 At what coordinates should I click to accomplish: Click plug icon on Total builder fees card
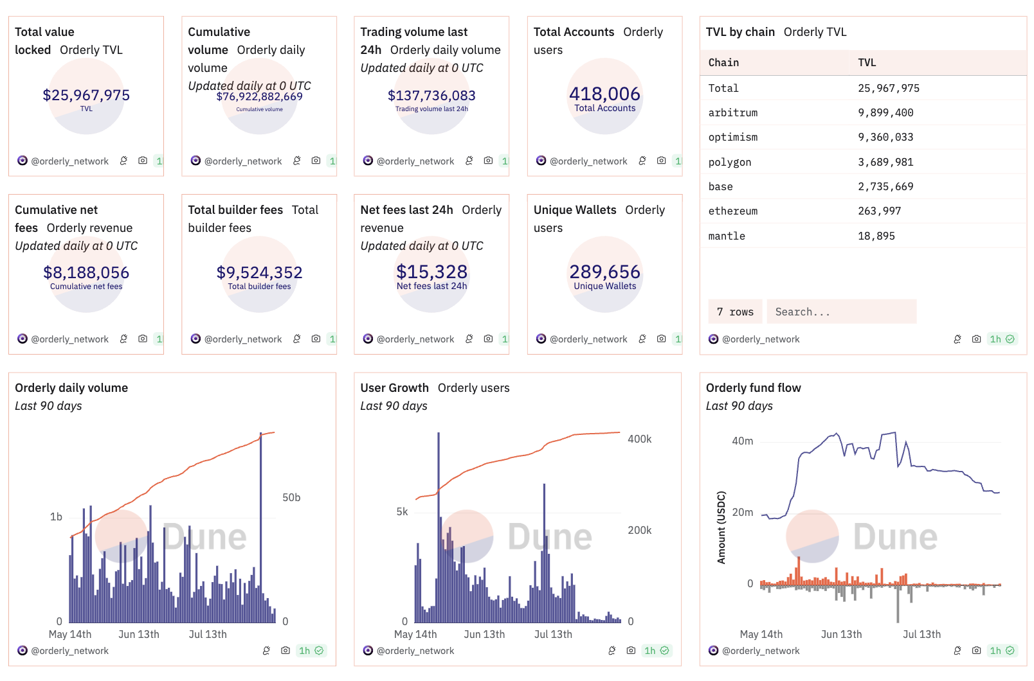click(296, 339)
